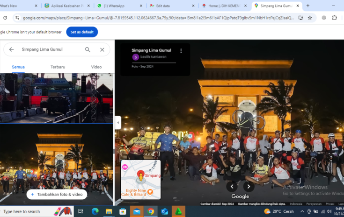This screenshot has width=344, height=217.
Task: Clear the Simpang Lima Gumul search
Action: [x=102, y=49]
